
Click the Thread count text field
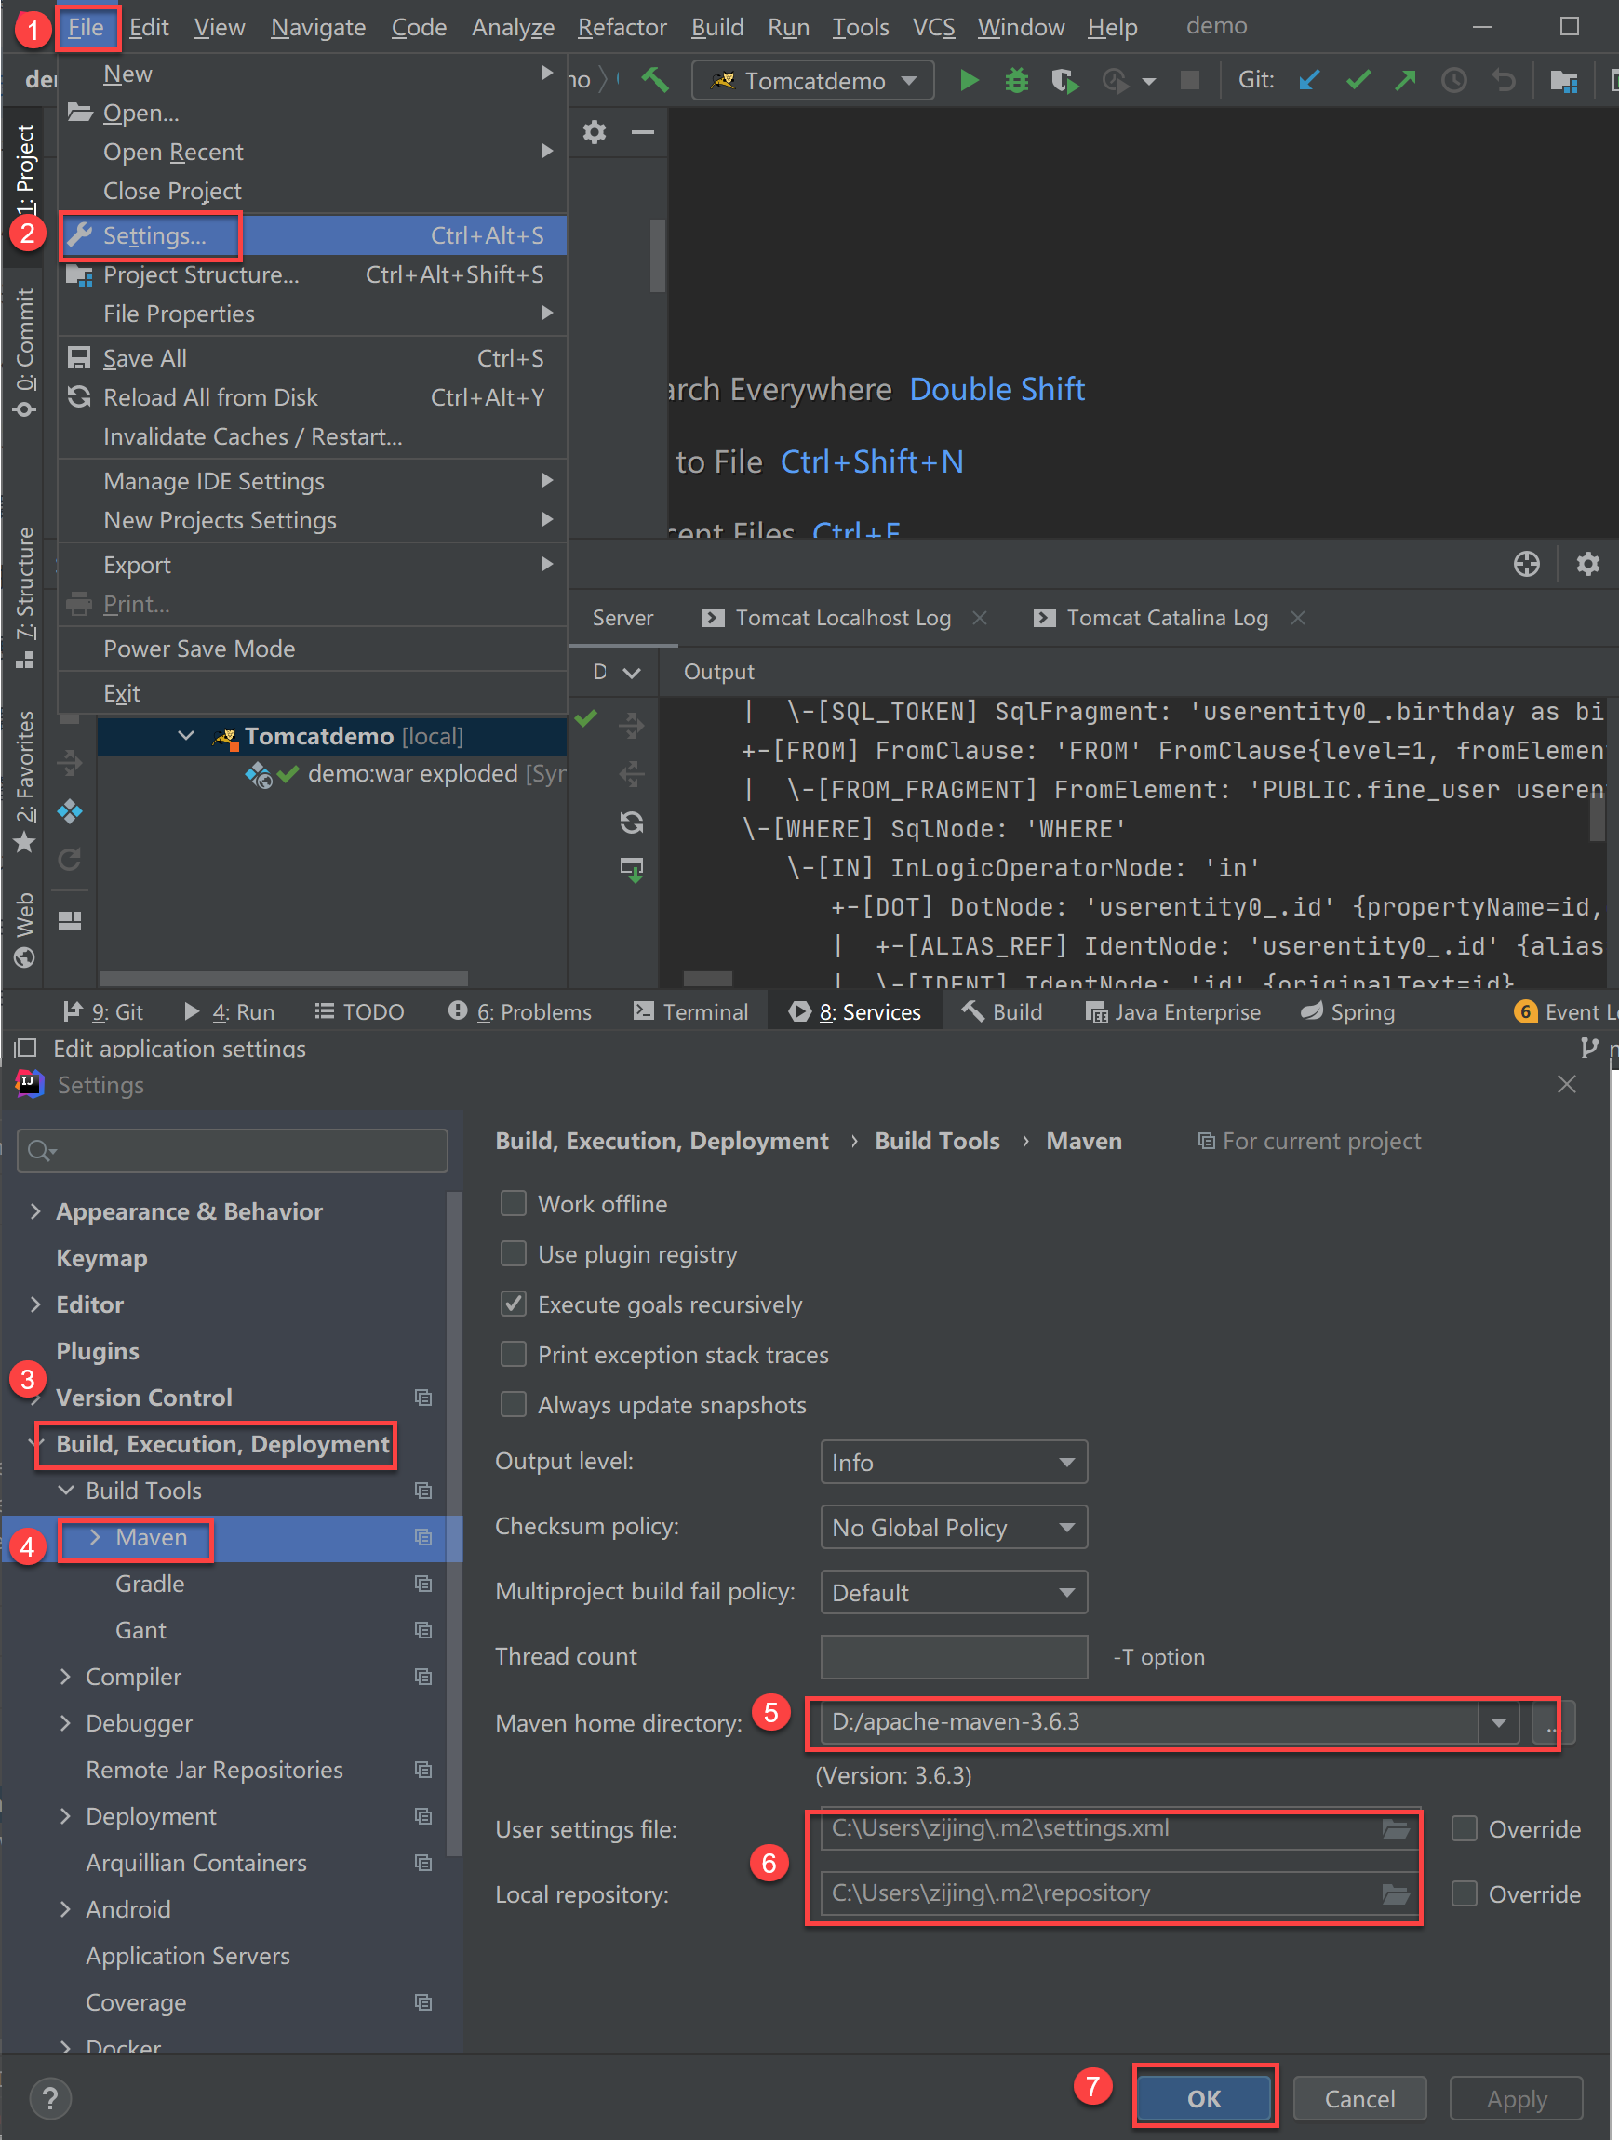(953, 1656)
